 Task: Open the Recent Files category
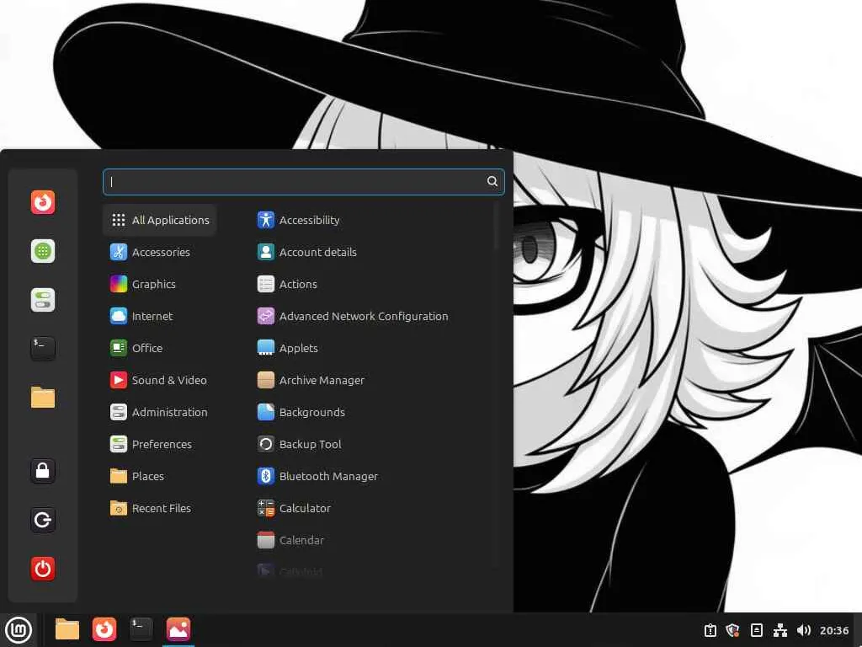click(x=159, y=508)
